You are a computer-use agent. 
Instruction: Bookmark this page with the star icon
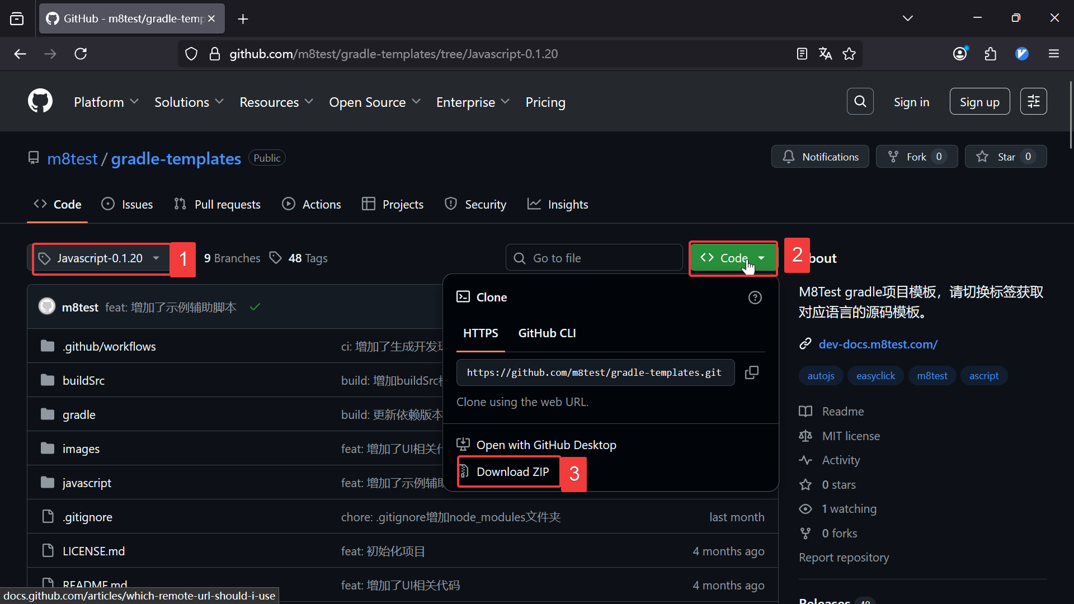tap(849, 54)
